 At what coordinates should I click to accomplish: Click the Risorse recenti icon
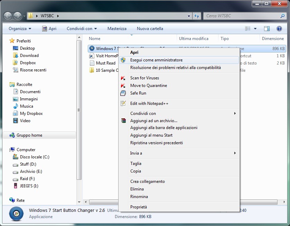click(16, 70)
